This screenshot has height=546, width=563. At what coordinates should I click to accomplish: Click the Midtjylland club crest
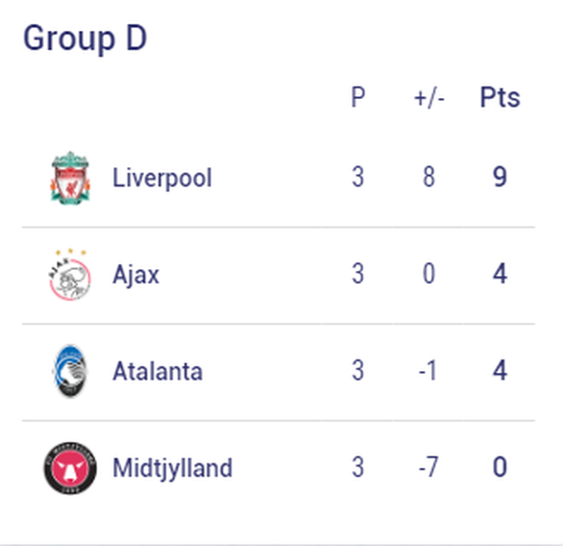coord(70,468)
